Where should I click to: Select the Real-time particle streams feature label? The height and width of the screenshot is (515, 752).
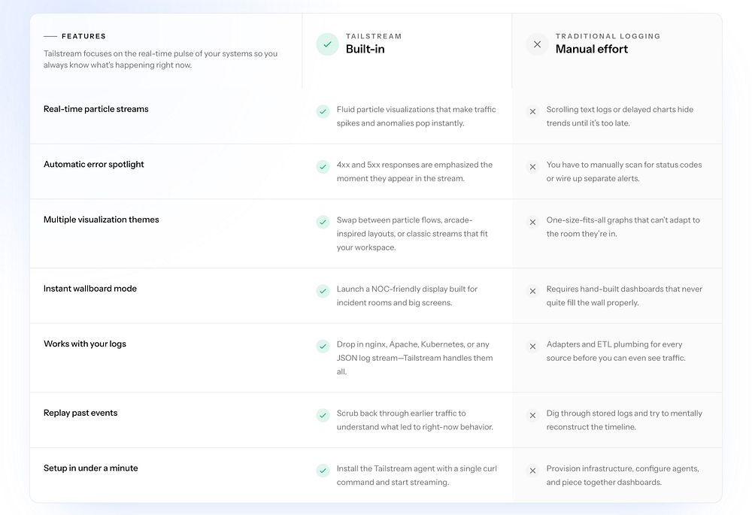96,109
